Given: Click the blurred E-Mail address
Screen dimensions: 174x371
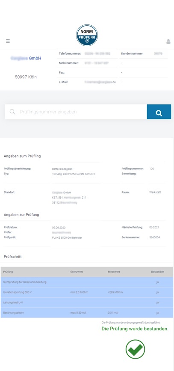Looking at the screenshot, I should [x=100, y=82].
